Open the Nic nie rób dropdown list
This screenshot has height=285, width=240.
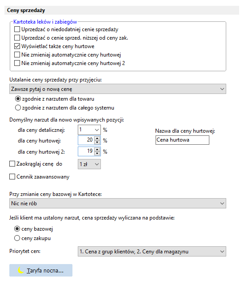tap(118, 203)
